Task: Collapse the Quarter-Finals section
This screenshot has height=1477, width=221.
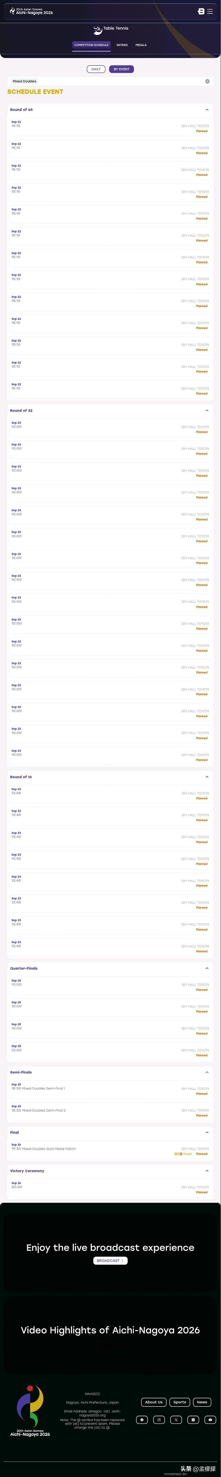Action: pos(207,968)
